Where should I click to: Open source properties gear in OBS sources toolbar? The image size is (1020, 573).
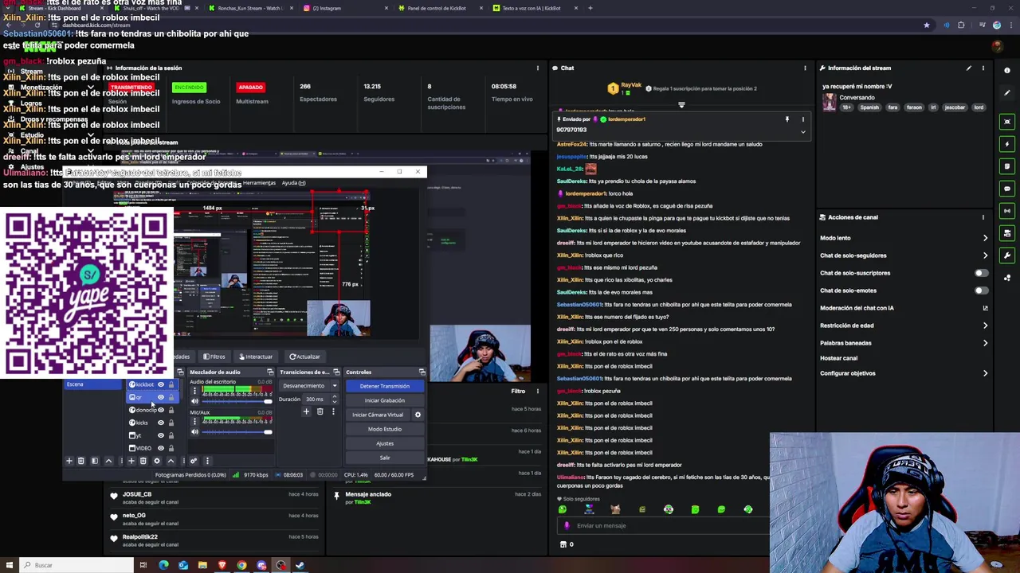tap(156, 461)
